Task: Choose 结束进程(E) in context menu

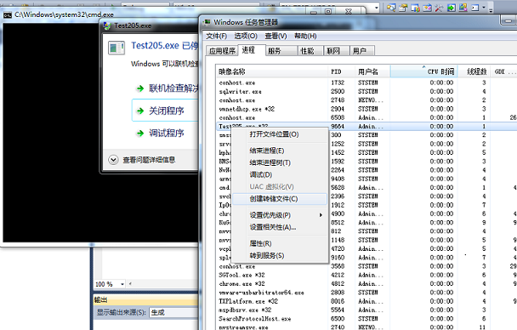Action: pos(281,151)
